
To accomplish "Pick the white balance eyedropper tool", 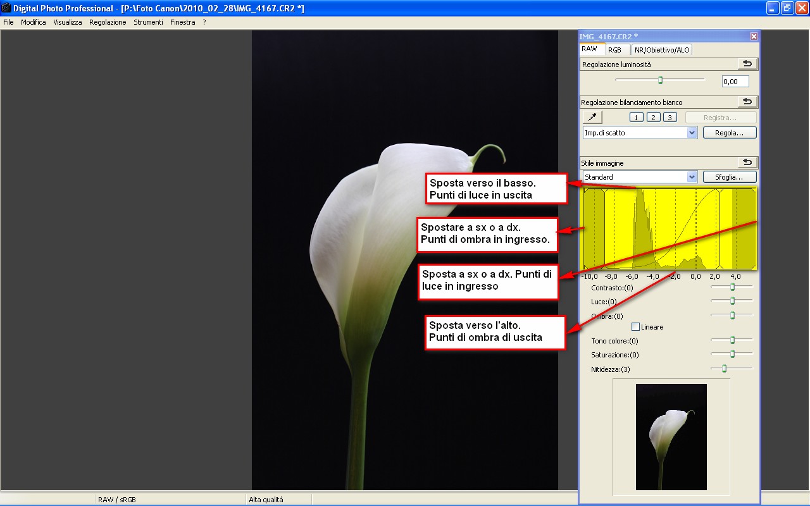I will pyautogui.click(x=592, y=117).
